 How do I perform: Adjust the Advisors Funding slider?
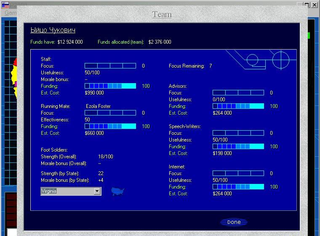pyautogui.click(x=238, y=106)
